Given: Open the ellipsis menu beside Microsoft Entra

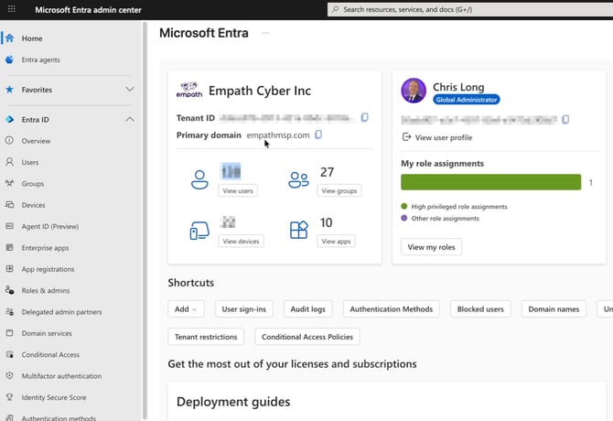Looking at the screenshot, I should pos(266,33).
